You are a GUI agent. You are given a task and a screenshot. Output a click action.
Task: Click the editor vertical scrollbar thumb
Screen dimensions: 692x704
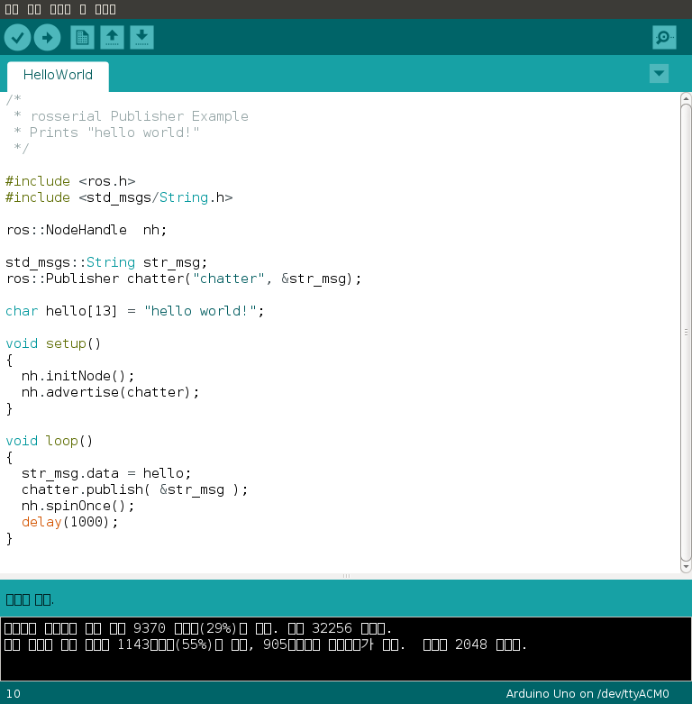[x=686, y=333]
